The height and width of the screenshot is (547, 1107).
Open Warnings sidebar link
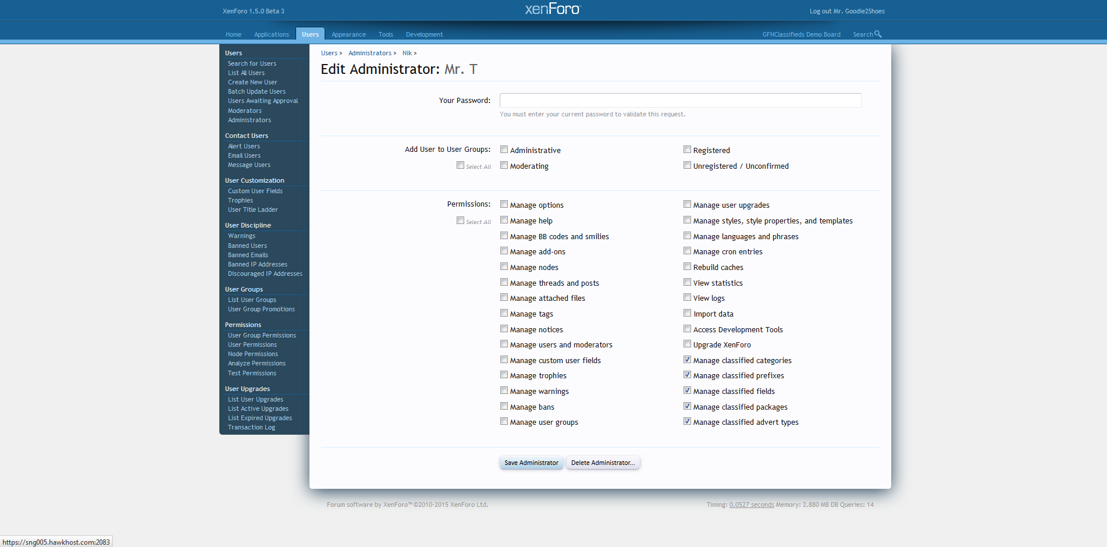[241, 236]
